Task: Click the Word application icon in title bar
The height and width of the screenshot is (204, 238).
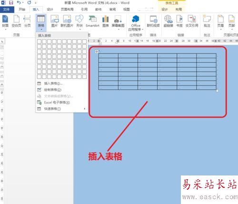Action: 3,2
